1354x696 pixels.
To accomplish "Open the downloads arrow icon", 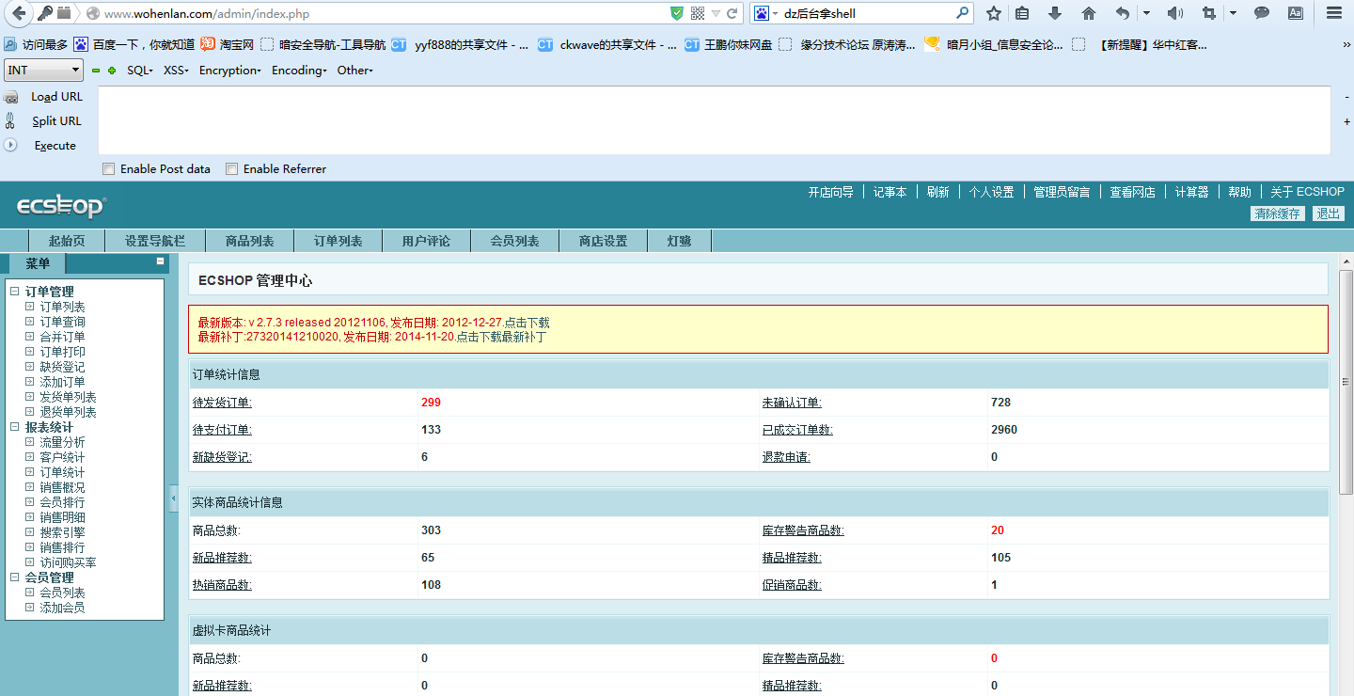I will point(1055,13).
